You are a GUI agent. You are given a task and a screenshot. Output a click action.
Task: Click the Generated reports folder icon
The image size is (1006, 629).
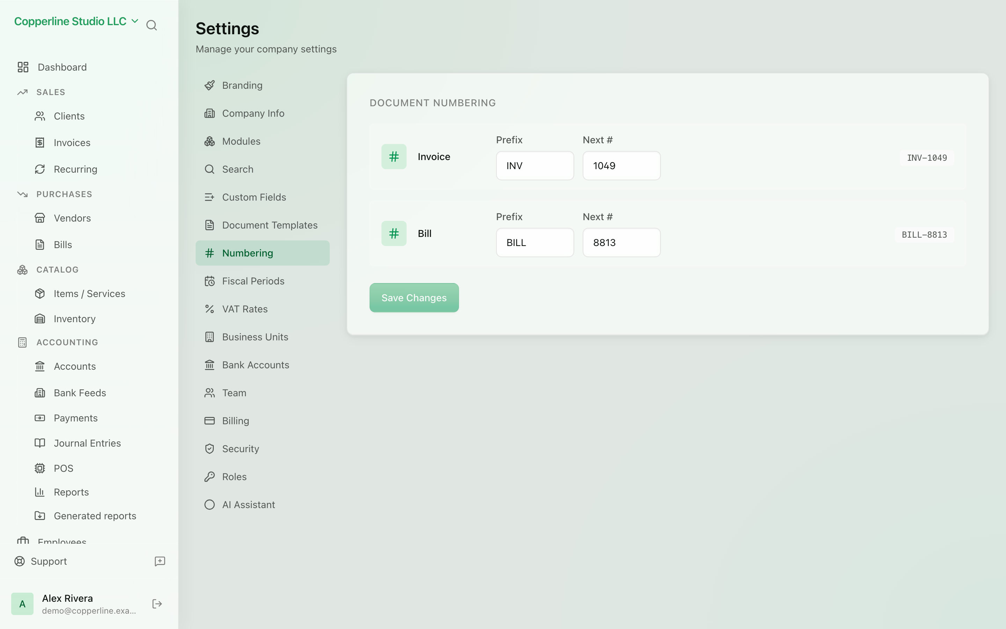coord(40,516)
